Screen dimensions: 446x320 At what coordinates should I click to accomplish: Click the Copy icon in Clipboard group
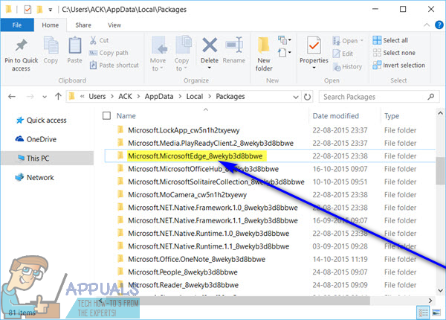coord(51,45)
